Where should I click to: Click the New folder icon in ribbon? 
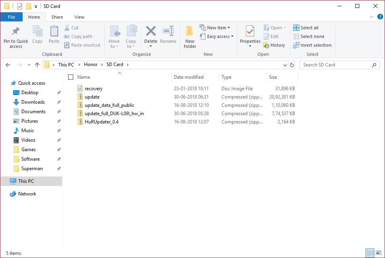(x=190, y=32)
